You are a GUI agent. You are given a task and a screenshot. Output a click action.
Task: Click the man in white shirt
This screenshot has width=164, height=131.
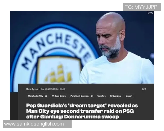coord(116,48)
